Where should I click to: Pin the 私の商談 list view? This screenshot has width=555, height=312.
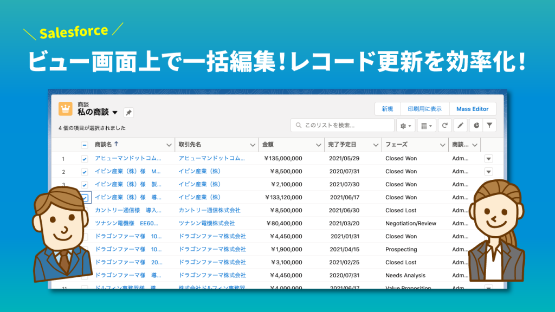click(x=128, y=113)
